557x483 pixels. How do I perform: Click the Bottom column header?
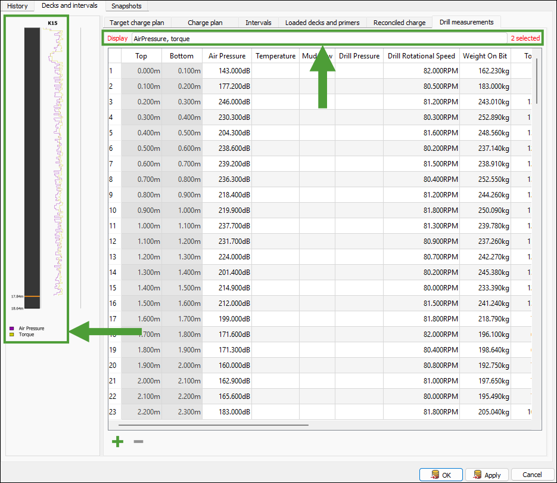pyautogui.click(x=182, y=56)
